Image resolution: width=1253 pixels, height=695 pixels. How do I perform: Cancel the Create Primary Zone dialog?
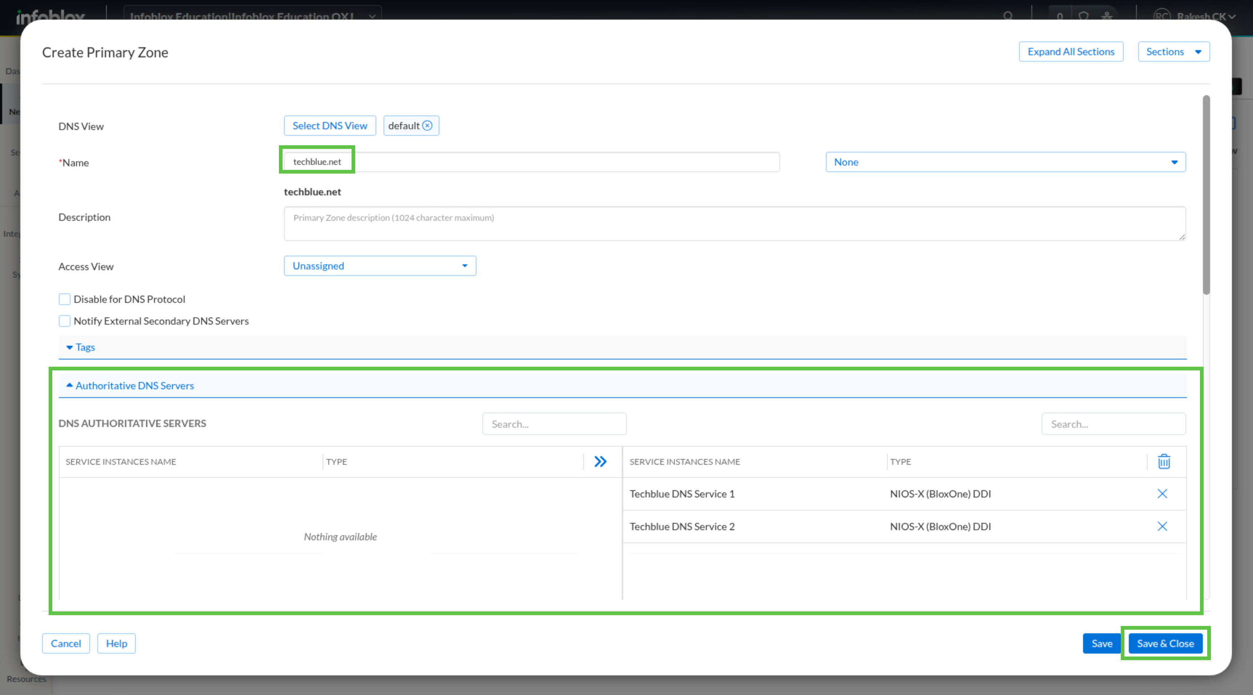66,643
